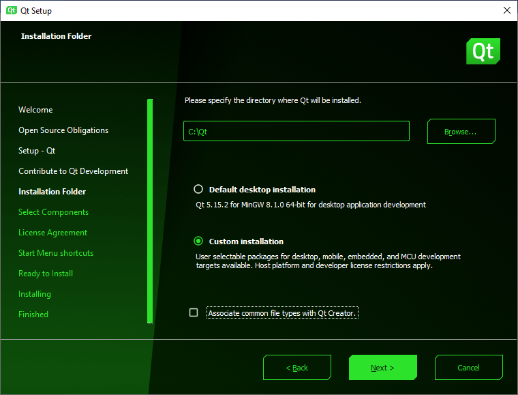
Task: Click the Installation Folder page heading
Action: [56, 36]
